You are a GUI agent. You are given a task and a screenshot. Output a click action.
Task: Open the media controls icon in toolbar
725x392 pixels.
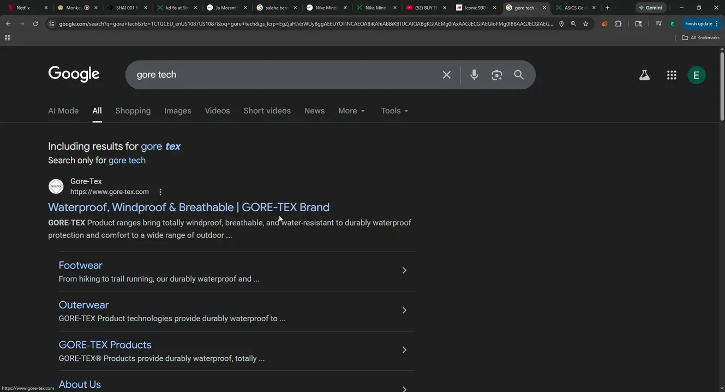659,24
